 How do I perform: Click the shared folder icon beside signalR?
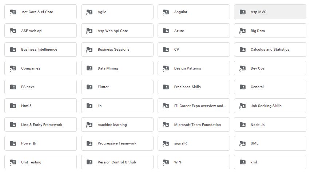[x=166, y=143]
